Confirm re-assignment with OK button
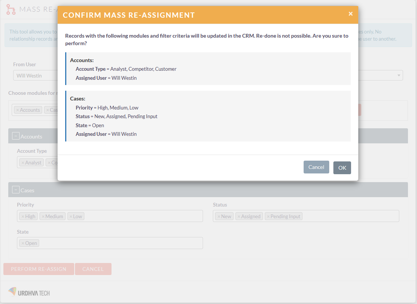The width and height of the screenshot is (417, 304). click(x=342, y=167)
